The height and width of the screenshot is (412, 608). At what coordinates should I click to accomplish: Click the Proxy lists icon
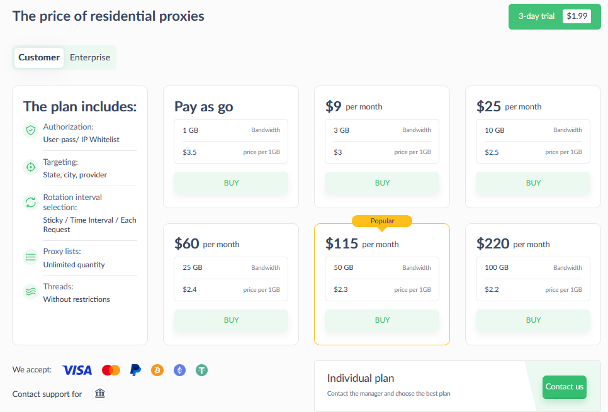tap(31, 257)
